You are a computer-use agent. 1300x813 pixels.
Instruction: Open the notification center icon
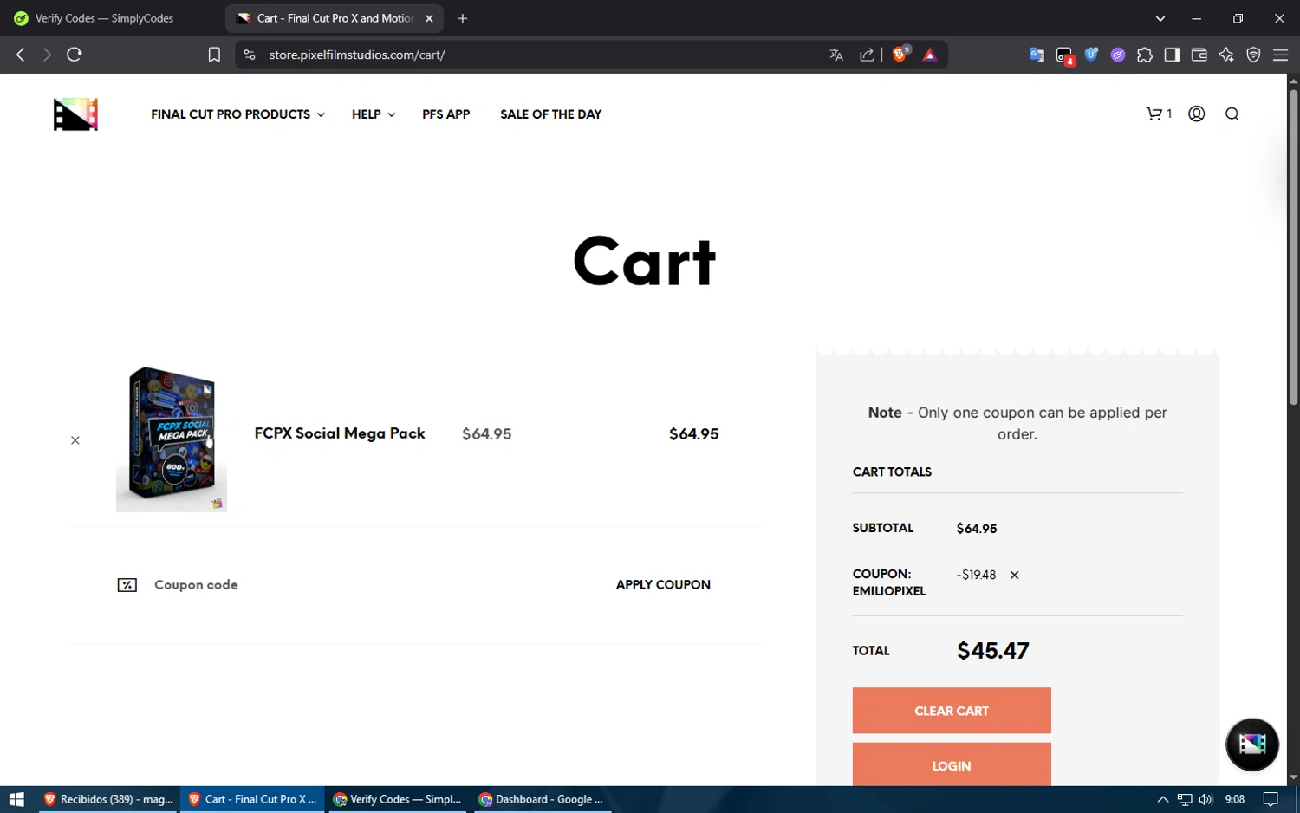coord(1271,799)
